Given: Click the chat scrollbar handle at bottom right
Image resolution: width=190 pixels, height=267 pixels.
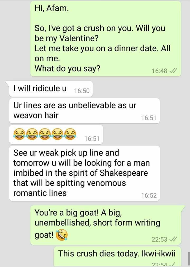Looking at the screenshot, I should coord(189,259).
